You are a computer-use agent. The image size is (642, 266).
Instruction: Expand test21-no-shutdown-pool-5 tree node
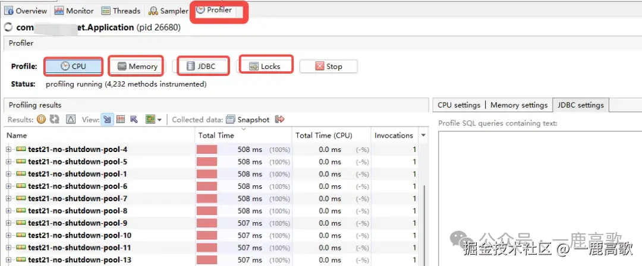pos(8,161)
